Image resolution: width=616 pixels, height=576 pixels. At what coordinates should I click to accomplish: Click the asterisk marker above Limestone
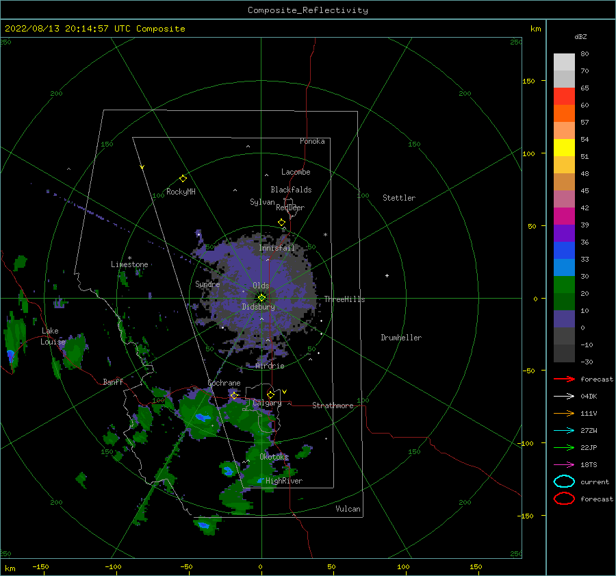(x=129, y=258)
